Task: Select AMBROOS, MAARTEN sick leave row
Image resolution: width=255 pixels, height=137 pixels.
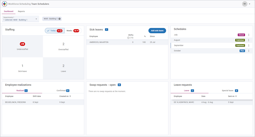Action: 127,42
